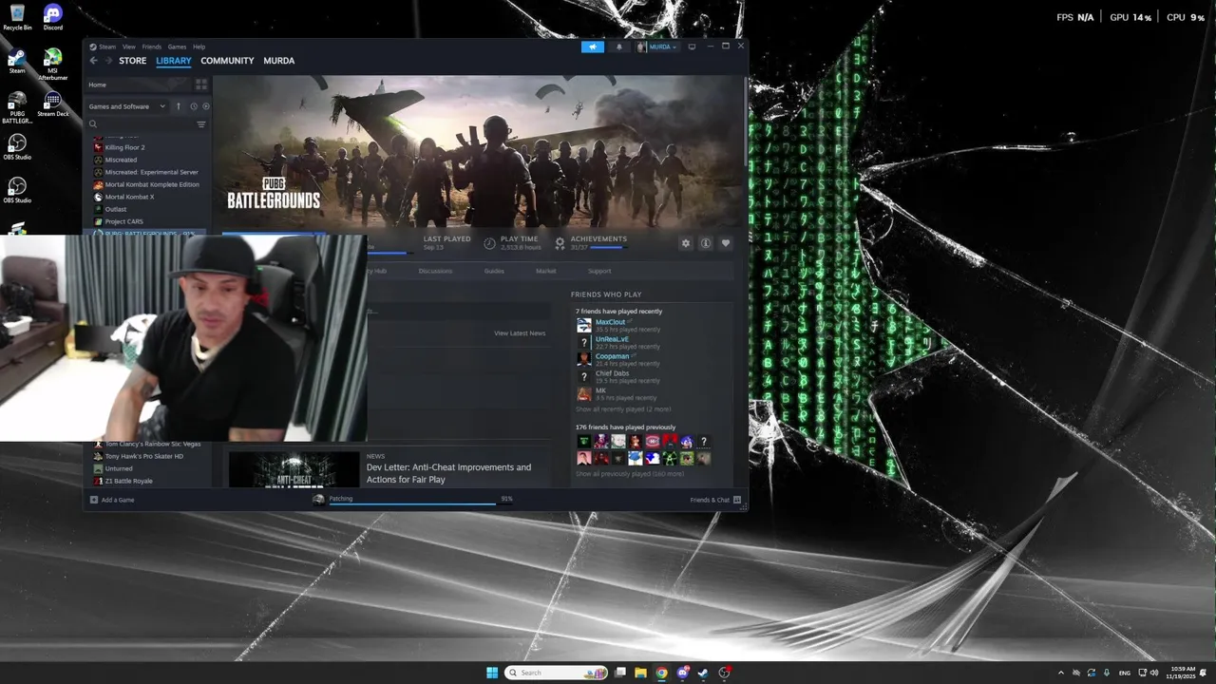This screenshot has width=1216, height=684.
Task: Enter Big Picture mode monitor icon
Action: (x=692, y=47)
